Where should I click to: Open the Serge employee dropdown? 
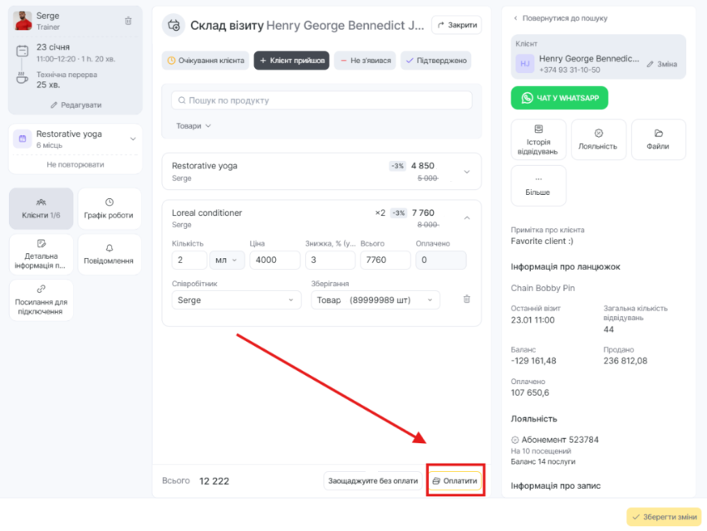point(236,300)
